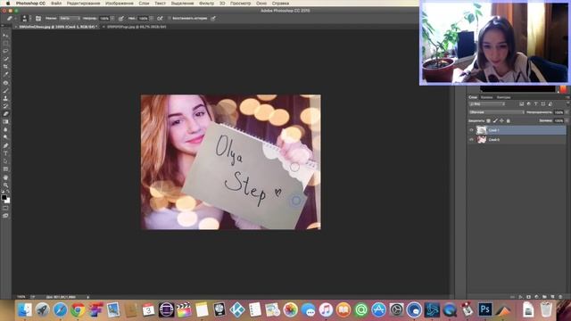The image size is (571, 321).
Task: Select the Horizontal Type tool
Action: point(5,153)
